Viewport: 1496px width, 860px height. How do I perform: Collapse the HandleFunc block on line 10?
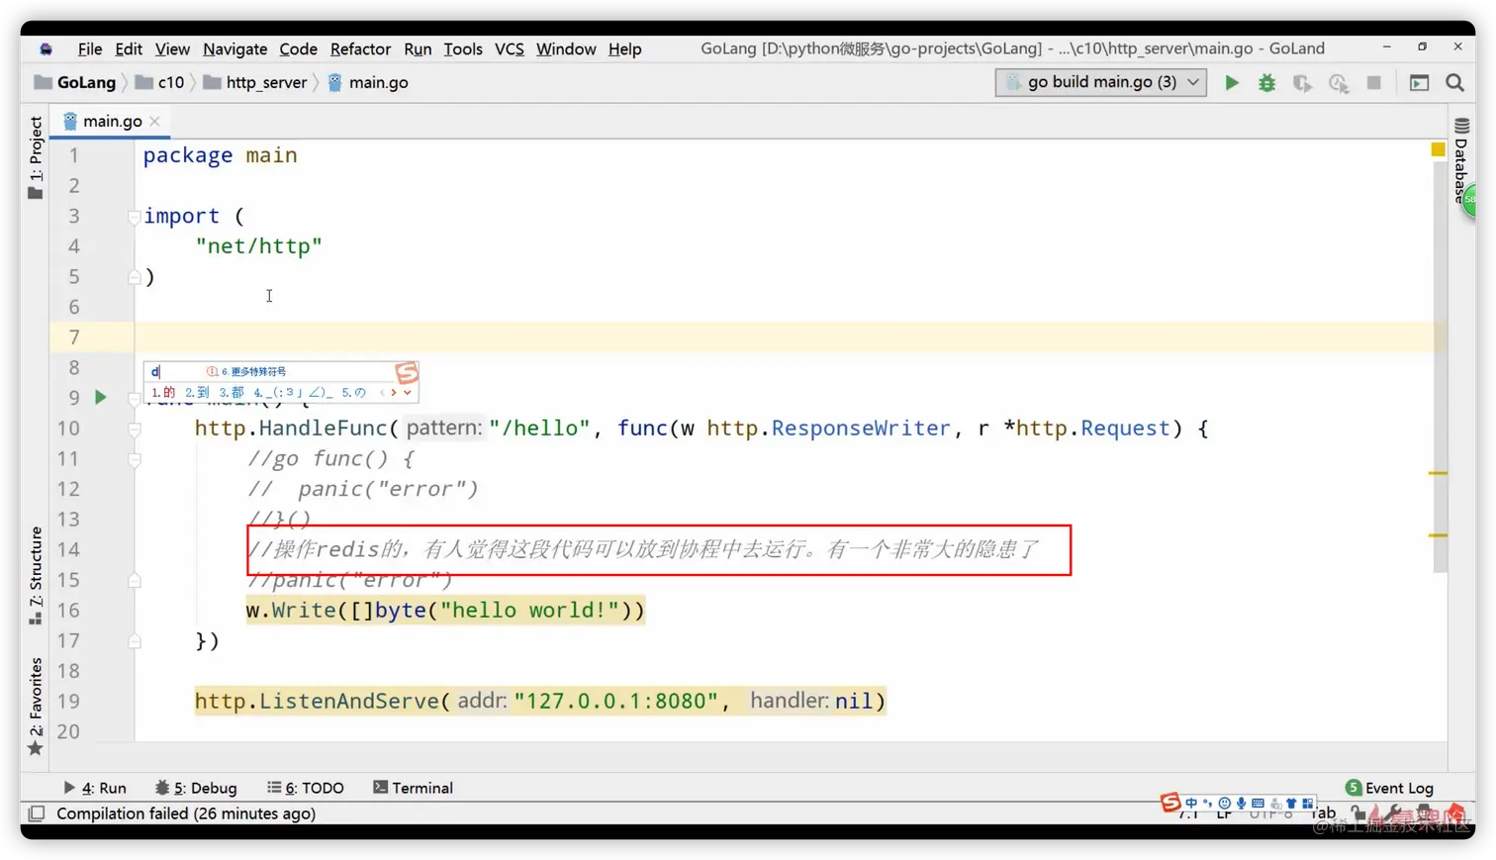[x=134, y=430]
